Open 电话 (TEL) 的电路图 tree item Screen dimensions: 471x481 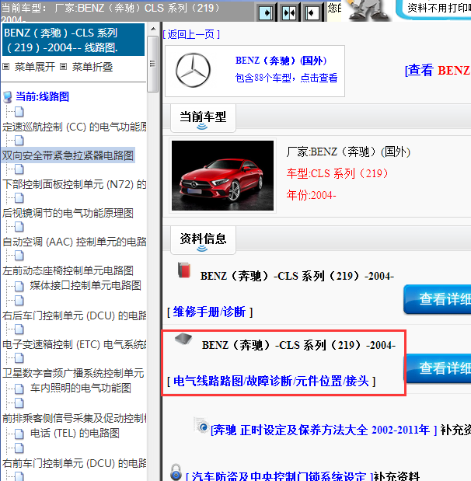(75, 433)
